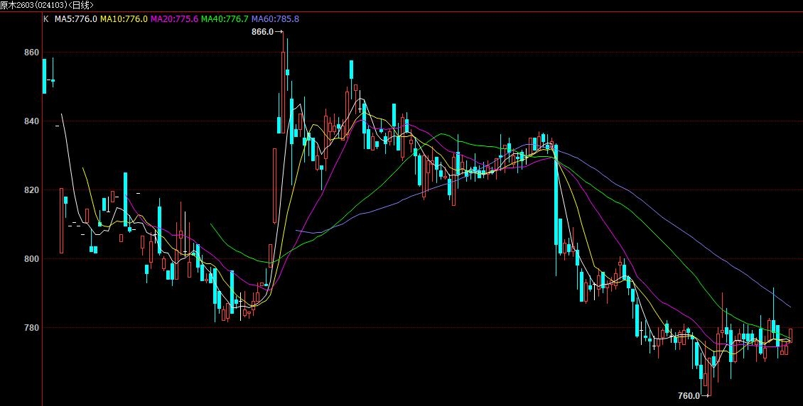Select the blue MA60:785.8 indicator label
This screenshot has width=803, height=406.
click(x=275, y=19)
